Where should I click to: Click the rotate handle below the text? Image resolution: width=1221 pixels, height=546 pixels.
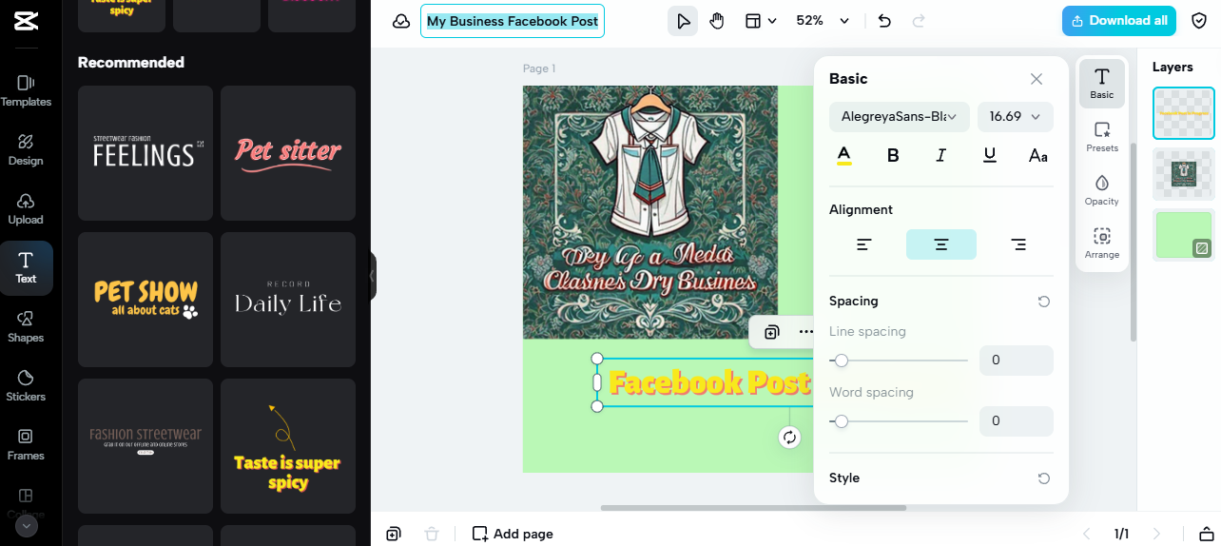click(789, 438)
